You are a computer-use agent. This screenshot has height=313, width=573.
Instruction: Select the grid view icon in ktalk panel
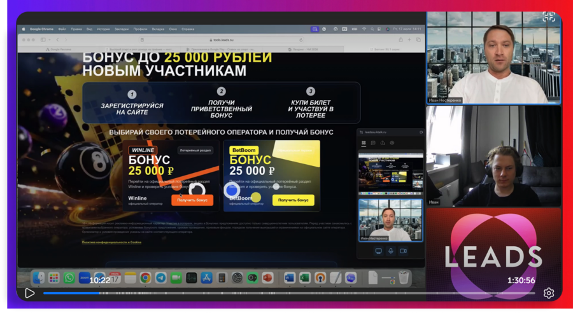pos(364,143)
